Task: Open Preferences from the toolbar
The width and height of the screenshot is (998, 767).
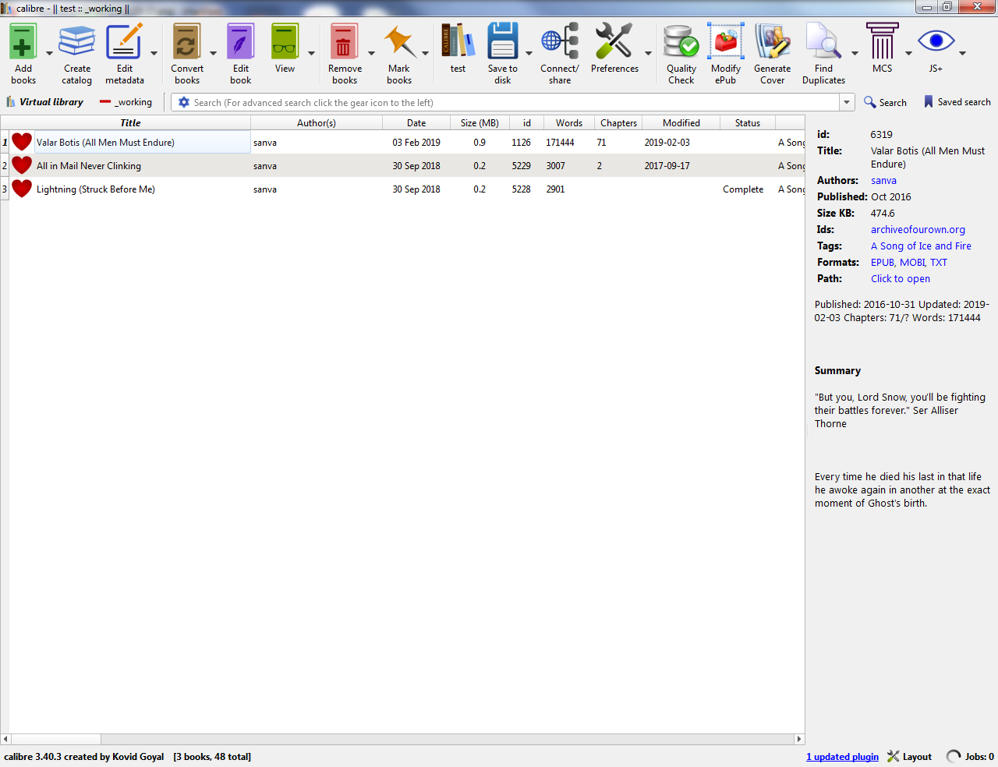Action: coord(614,42)
